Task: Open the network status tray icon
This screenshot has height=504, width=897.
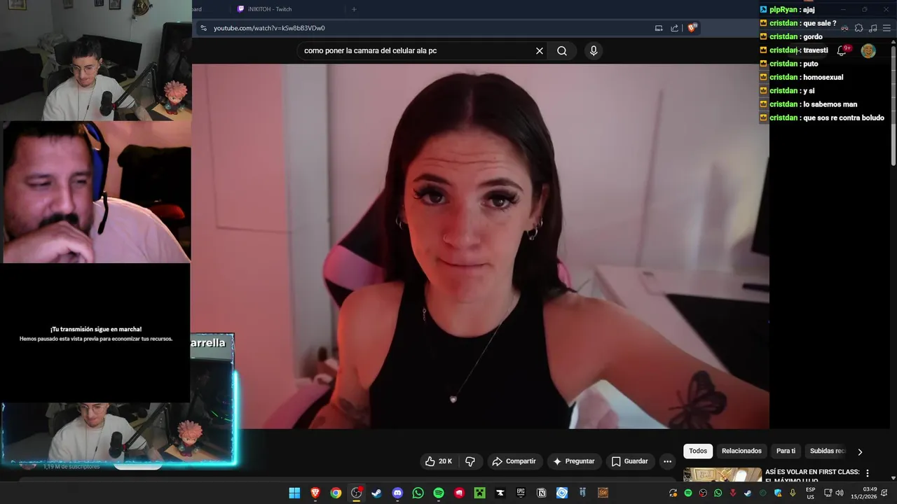Action: click(x=828, y=493)
